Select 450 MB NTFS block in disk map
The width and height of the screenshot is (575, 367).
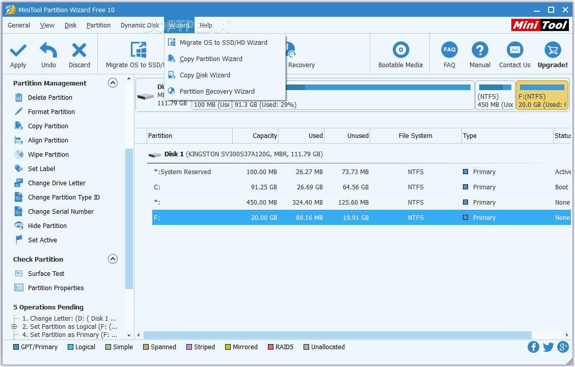pyautogui.click(x=495, y=95)
